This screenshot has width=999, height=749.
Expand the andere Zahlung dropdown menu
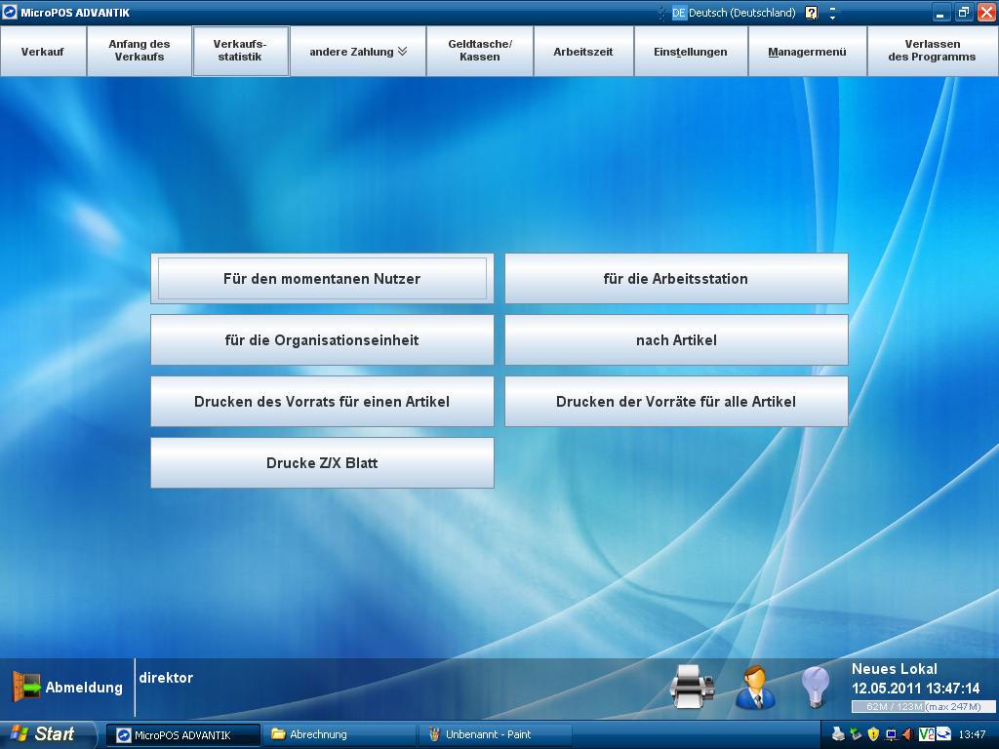[x=358, y=52]
